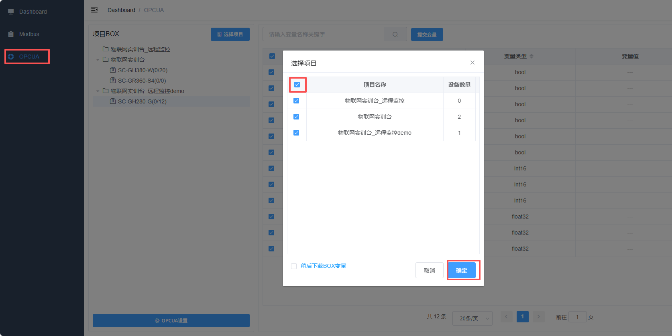Toggle the select-all checkbox in dialog header
The height and width of the screenshot is (336, 672).
tap(297, 85)
